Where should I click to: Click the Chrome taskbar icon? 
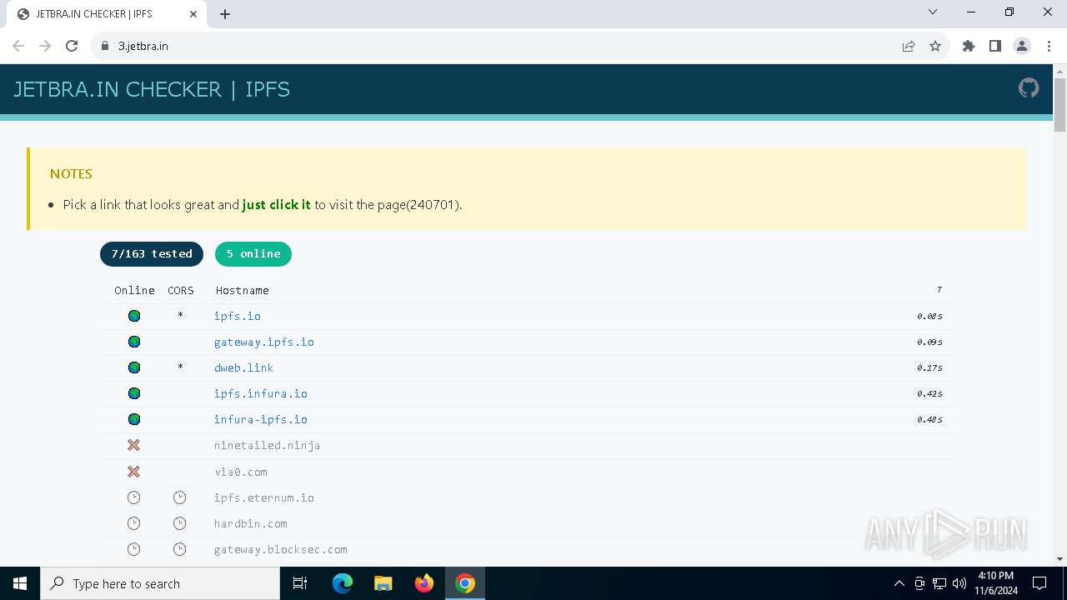(x=465, y=583)
